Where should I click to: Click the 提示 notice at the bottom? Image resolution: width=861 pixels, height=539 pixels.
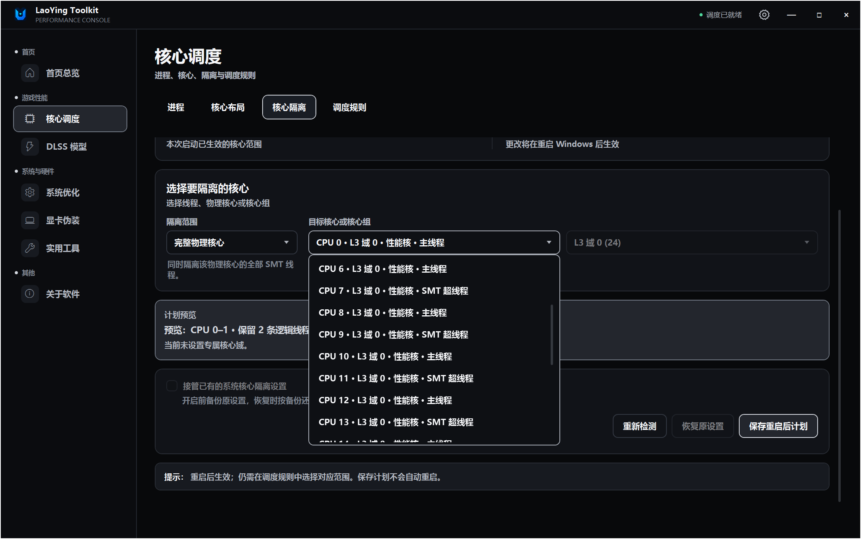point(492,477)
